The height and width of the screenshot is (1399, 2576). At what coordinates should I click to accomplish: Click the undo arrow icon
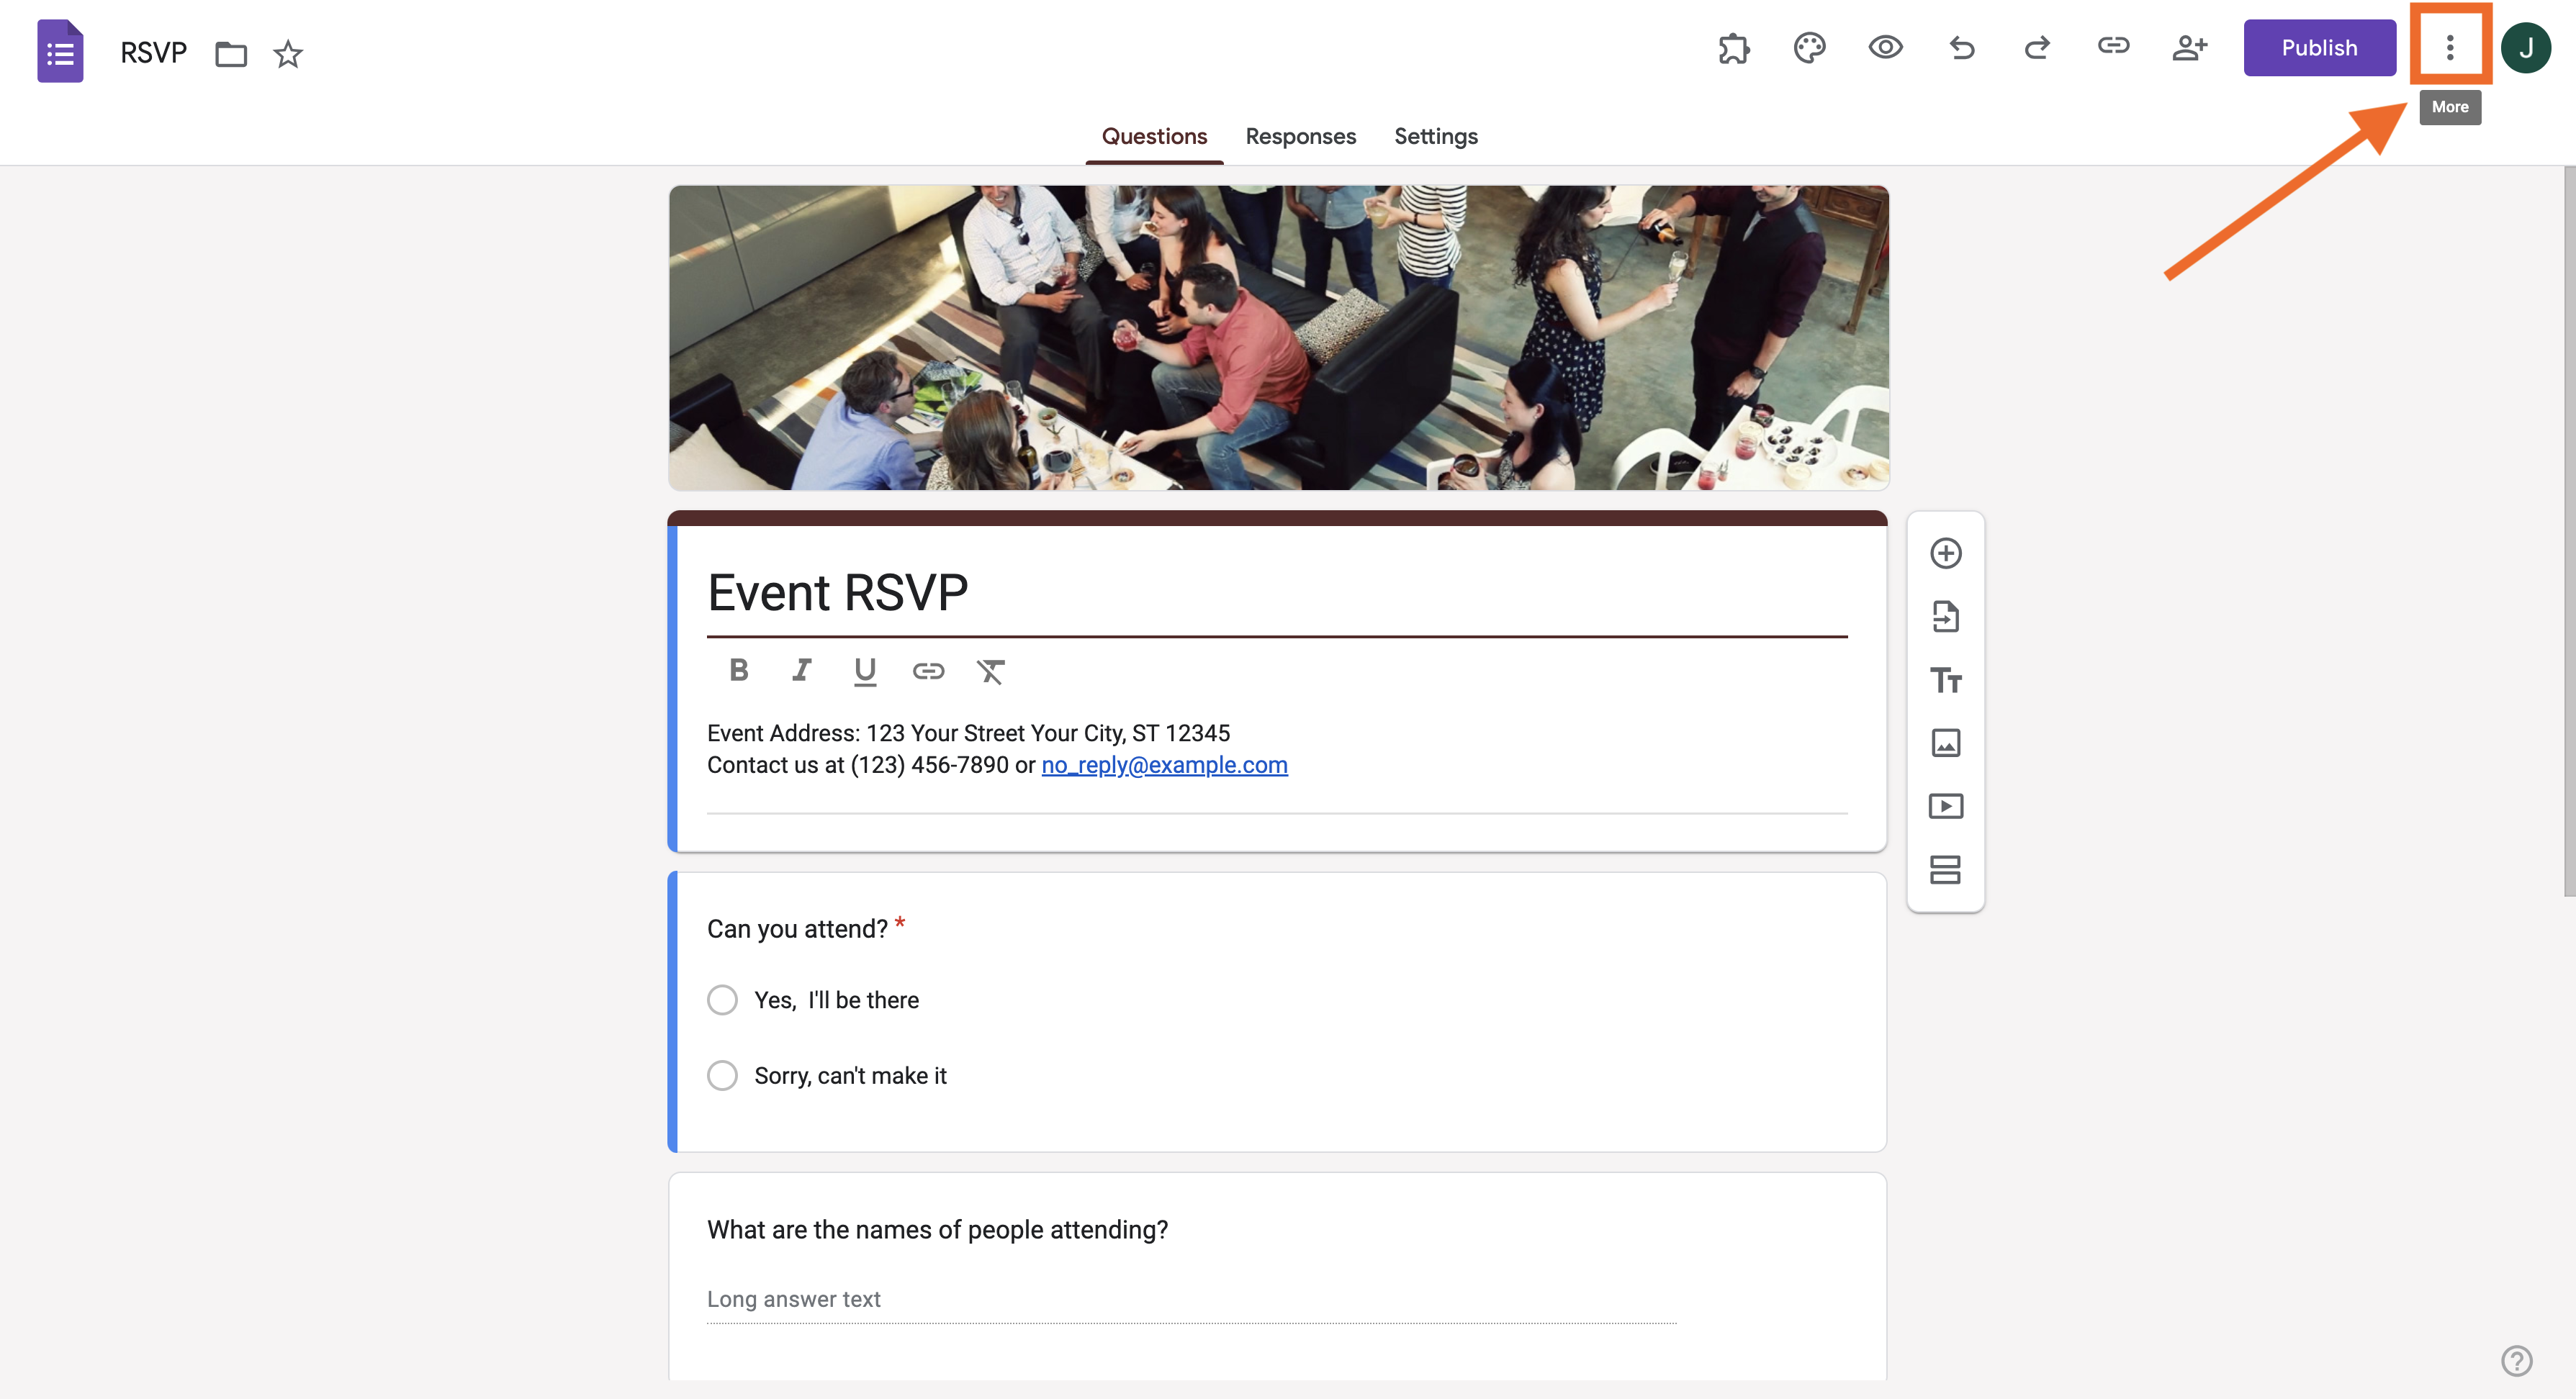[x=1961, y=48]
